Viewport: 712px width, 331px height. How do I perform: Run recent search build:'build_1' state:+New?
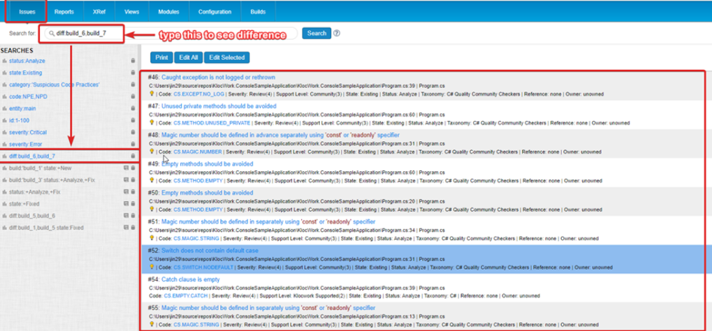[x=40, y=168]
